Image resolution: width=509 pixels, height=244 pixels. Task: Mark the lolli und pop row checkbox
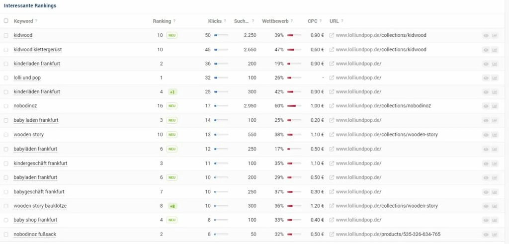6,78
